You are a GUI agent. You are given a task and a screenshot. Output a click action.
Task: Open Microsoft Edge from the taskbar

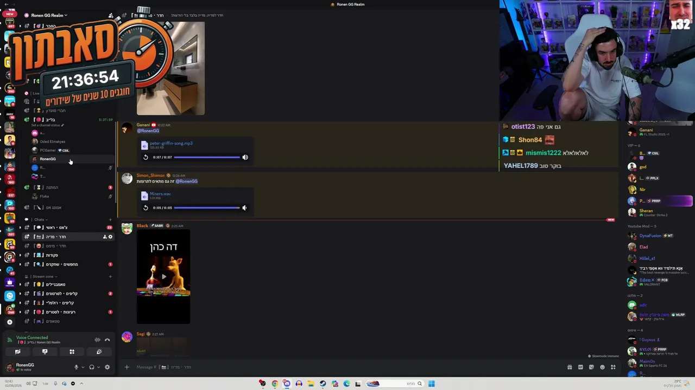coord(346,384)
